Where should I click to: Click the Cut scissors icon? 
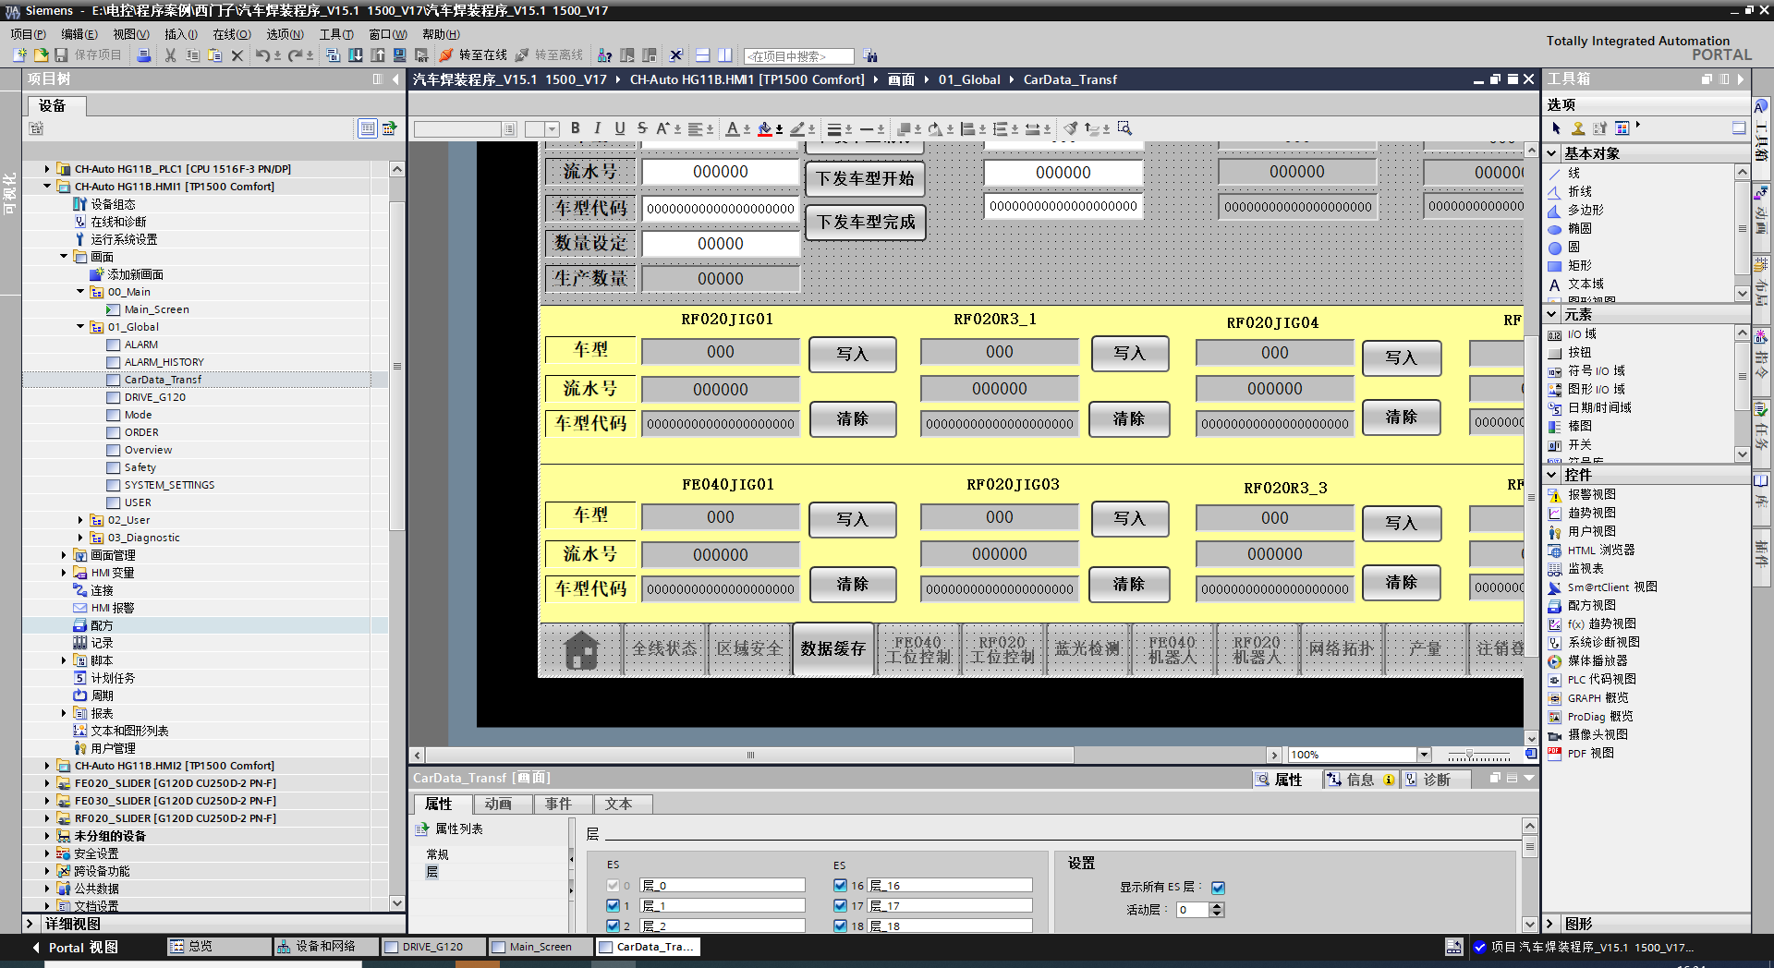point(170,55)
